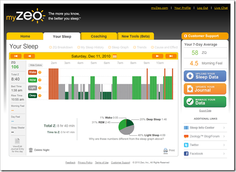Click the myZeo.com header link
The width and height of the screenshot is (236, 172).
coord(159,8)
